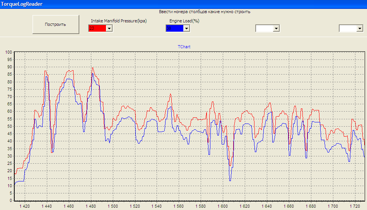This screenshot has width=367, height=210.
Task: Click the TChart chart title
Action: click(x=184, y=47)
